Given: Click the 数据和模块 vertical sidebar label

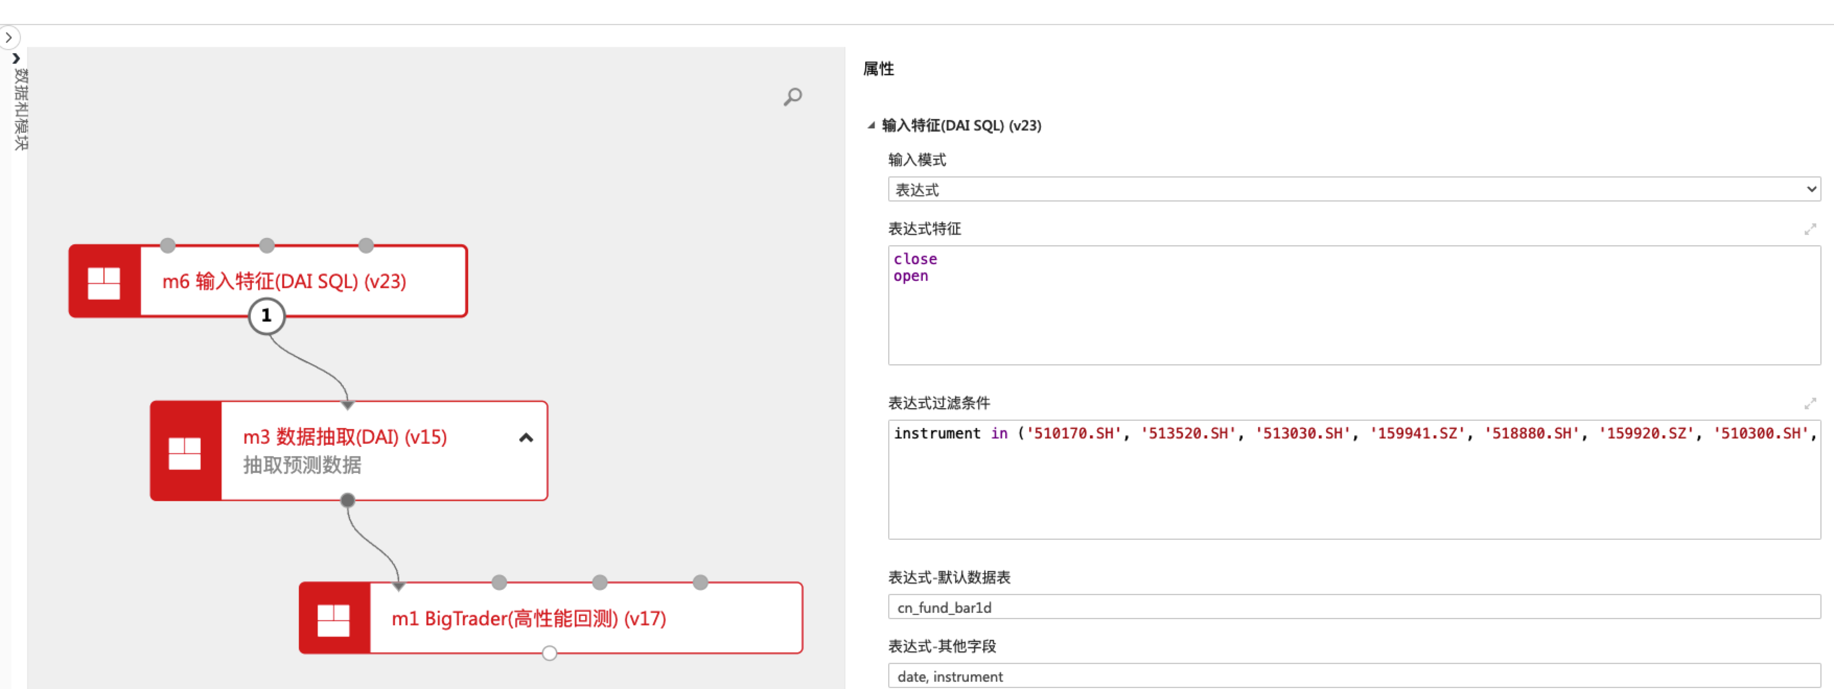Looking at the screenshot, I should 21,109.
